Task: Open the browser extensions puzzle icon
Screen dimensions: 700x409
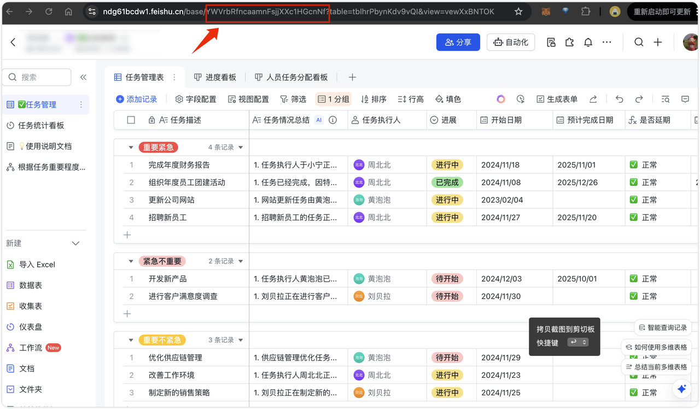Action: [586, 11]
